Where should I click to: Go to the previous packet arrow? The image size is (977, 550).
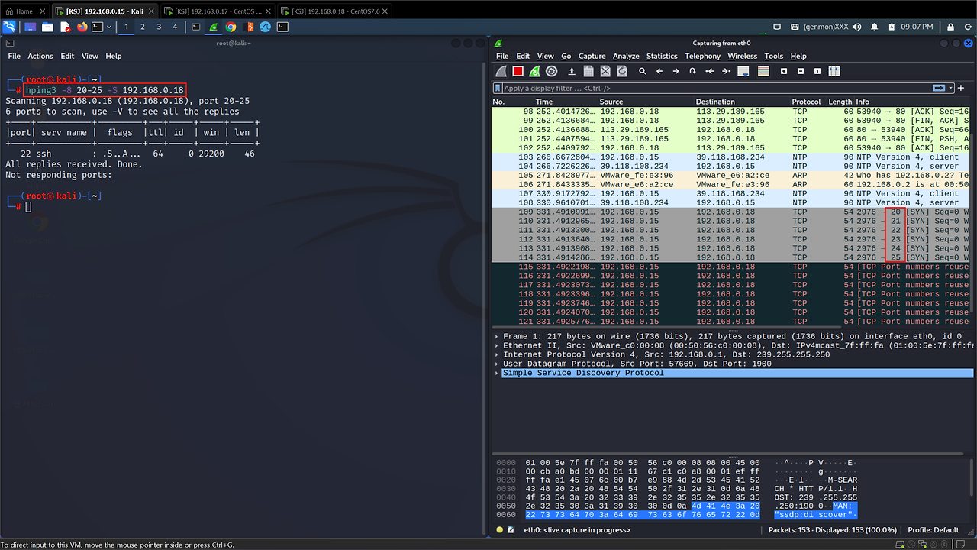[659, 71]
